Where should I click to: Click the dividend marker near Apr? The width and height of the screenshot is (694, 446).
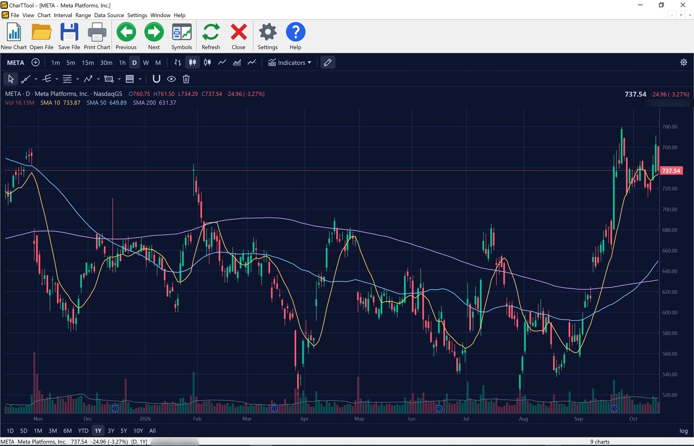[x=274, y=409]
